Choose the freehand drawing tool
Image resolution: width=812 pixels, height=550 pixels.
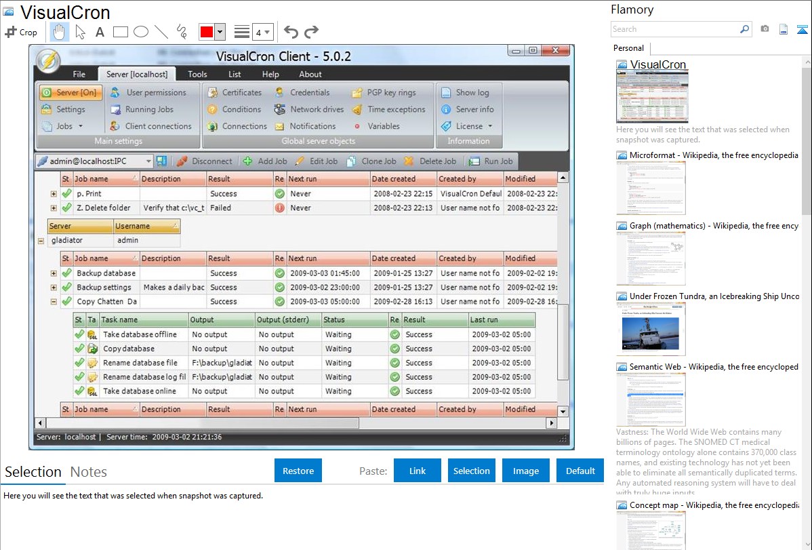pyautogui.click(x=181, y=32)
